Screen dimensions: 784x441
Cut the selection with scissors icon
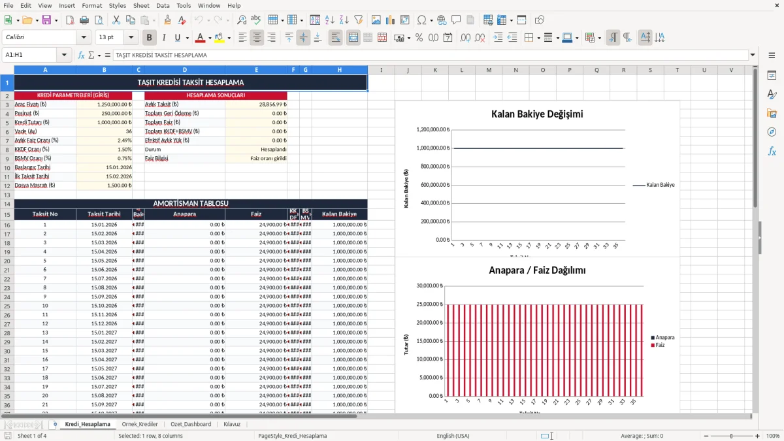point(116,20)
